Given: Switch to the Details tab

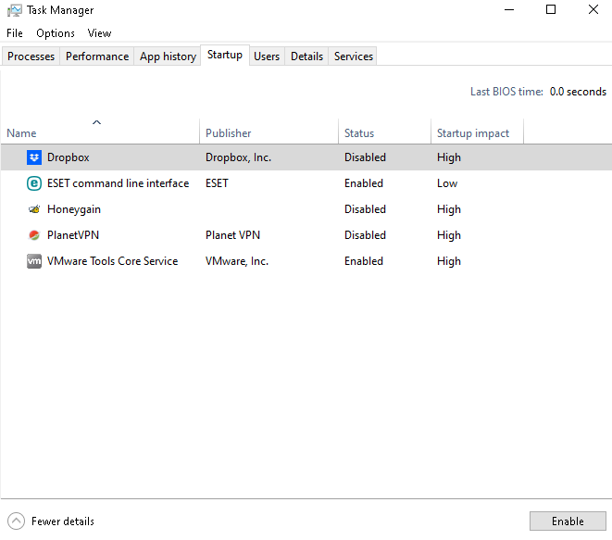Looking at the screenshot, I should 306,57.
